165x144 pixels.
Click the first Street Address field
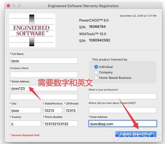(x=44, y=88)
